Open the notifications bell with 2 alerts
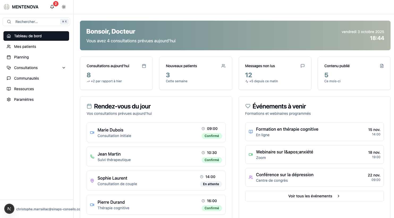This screenshot has height=218, width=394. [52, 7]
